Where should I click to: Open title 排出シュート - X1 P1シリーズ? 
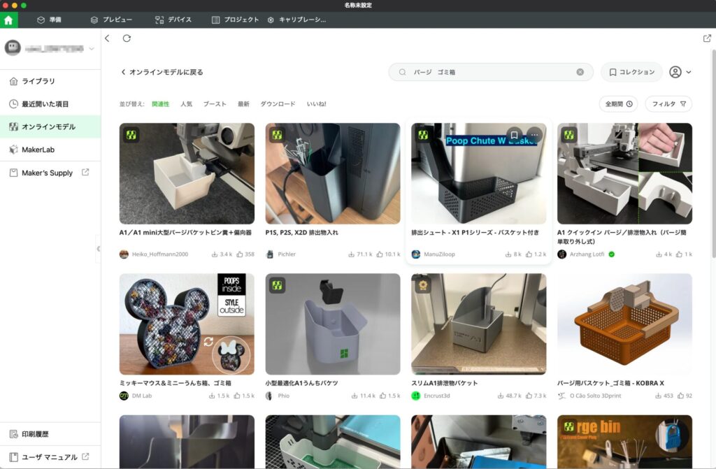475,233
